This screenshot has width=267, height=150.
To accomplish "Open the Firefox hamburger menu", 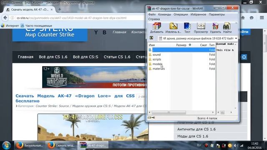I will point(262,17).
